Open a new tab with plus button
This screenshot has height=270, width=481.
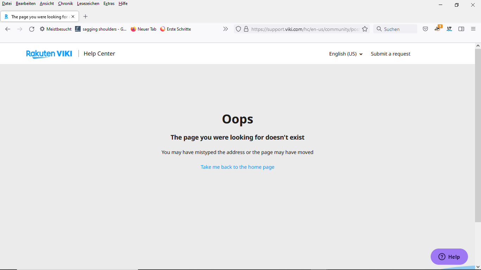[85, 17]
